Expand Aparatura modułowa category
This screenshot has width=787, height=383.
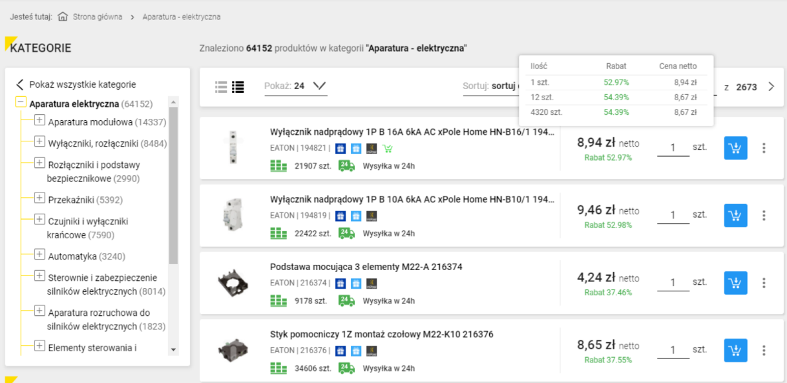point(39,121)
